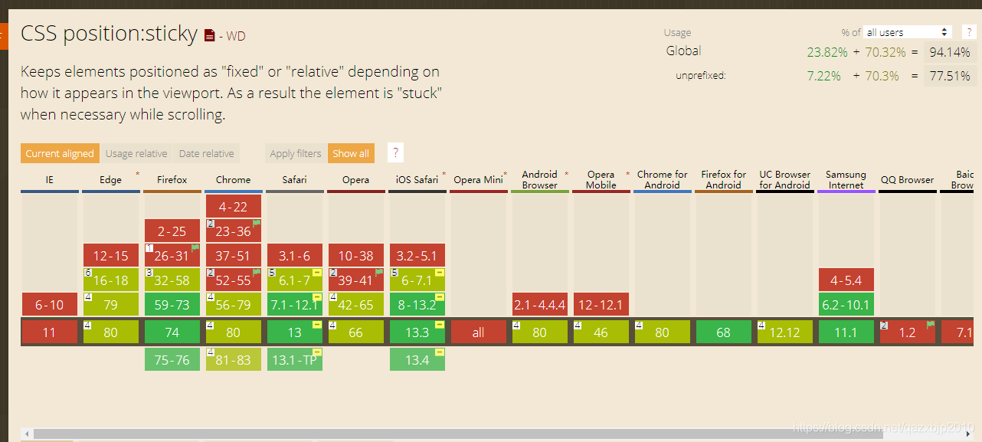982x442 pixels.
Task: Click the Samsung Internet column header
Action: point(846,180)
